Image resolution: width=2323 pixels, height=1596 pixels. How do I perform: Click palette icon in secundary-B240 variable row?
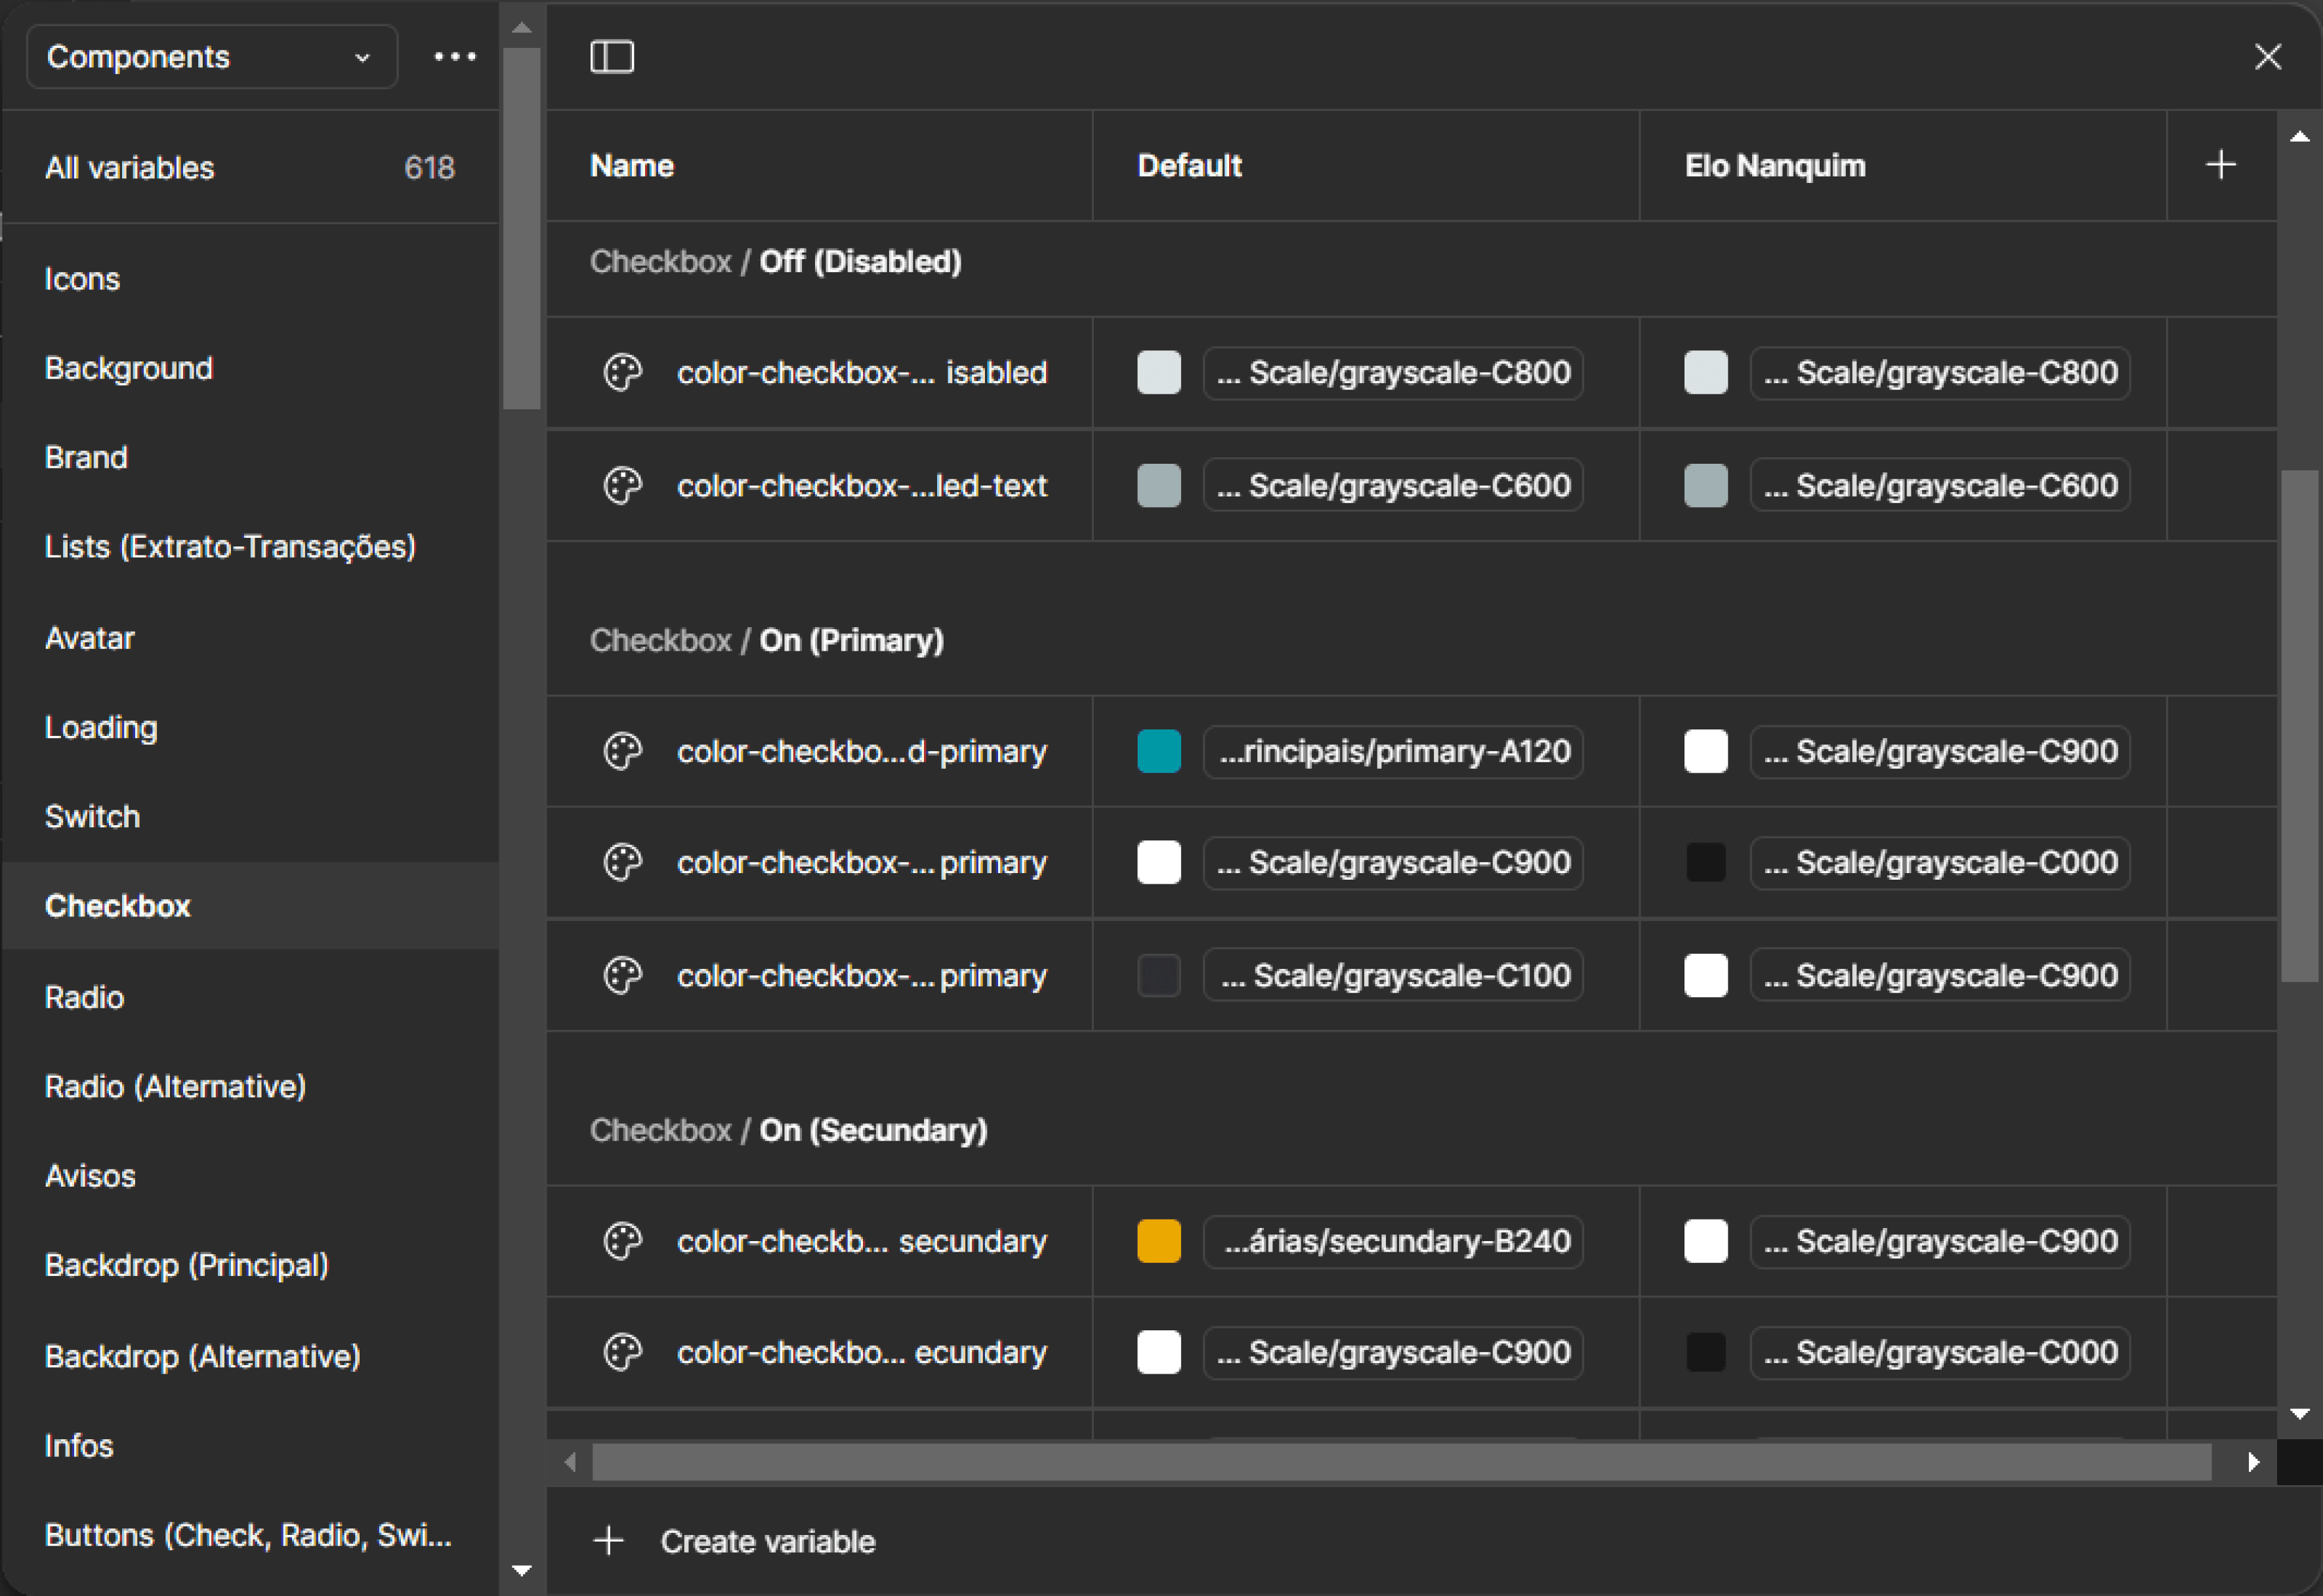point(622,1241)
